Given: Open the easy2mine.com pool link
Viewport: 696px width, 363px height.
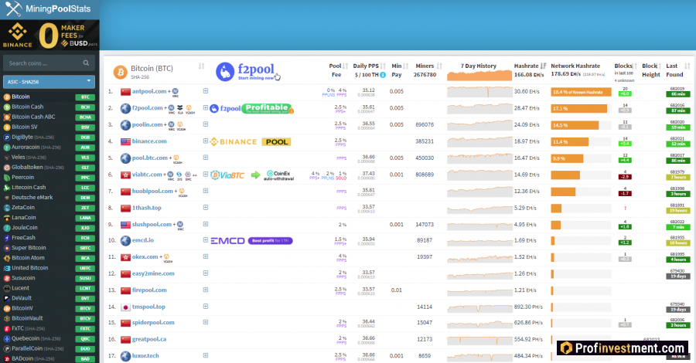Looking at the screenshot, I should pyautogui.click(x=153, y=273).
